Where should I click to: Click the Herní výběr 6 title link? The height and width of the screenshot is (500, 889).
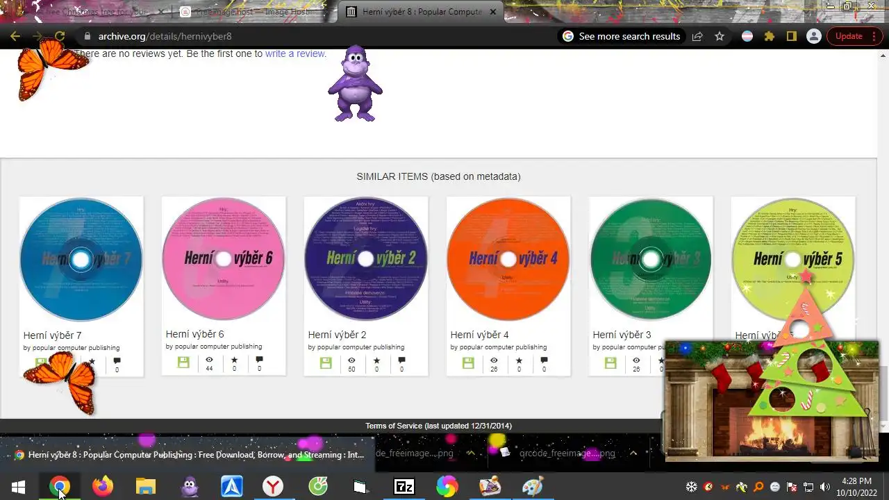point(194,334)
